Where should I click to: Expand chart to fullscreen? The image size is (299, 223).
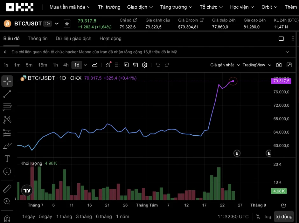tap(289, 65)
